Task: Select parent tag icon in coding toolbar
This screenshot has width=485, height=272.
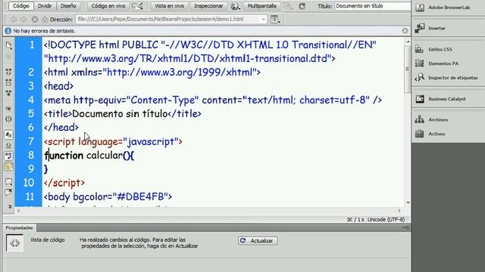Action: point(8,108)
